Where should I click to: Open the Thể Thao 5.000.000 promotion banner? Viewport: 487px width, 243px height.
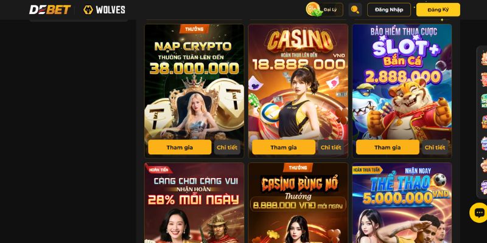pyautogui.click(x=402, y=203)
